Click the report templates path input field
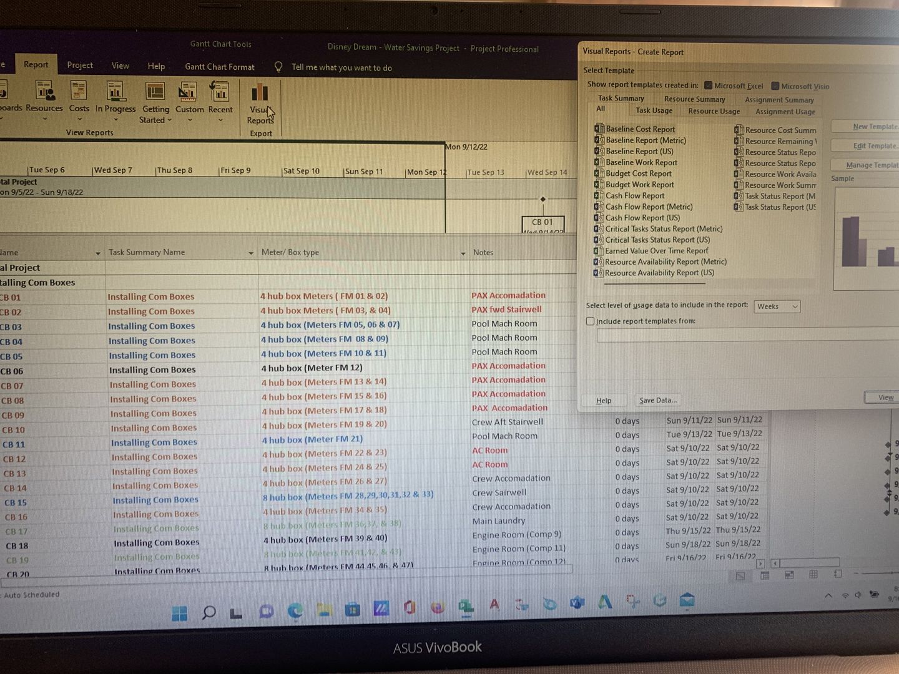899x674 pixels. click(x=748, y=335)
